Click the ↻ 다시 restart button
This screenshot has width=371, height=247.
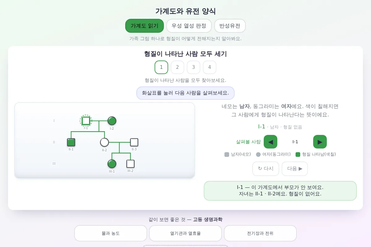pyautogui.click(x=266, y=169)
